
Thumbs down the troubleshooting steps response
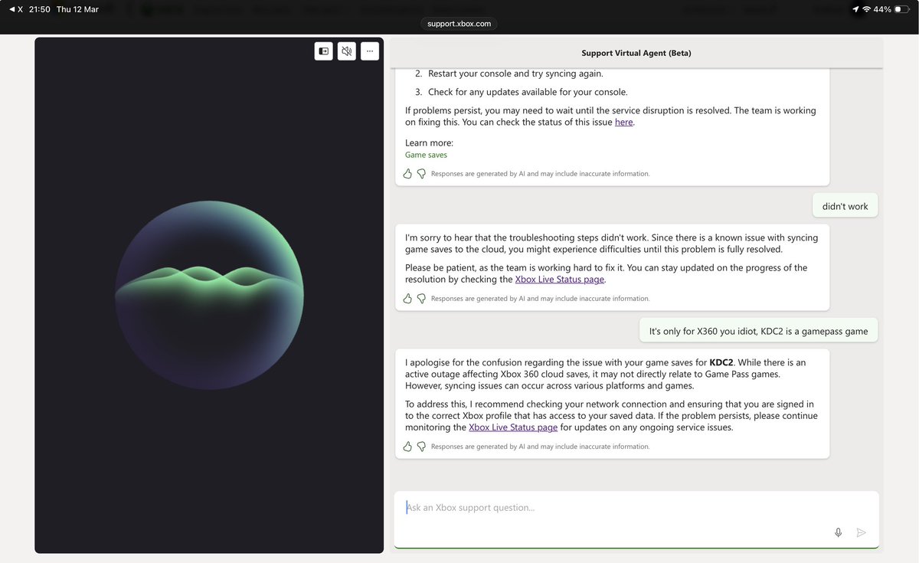pos(421,174)
